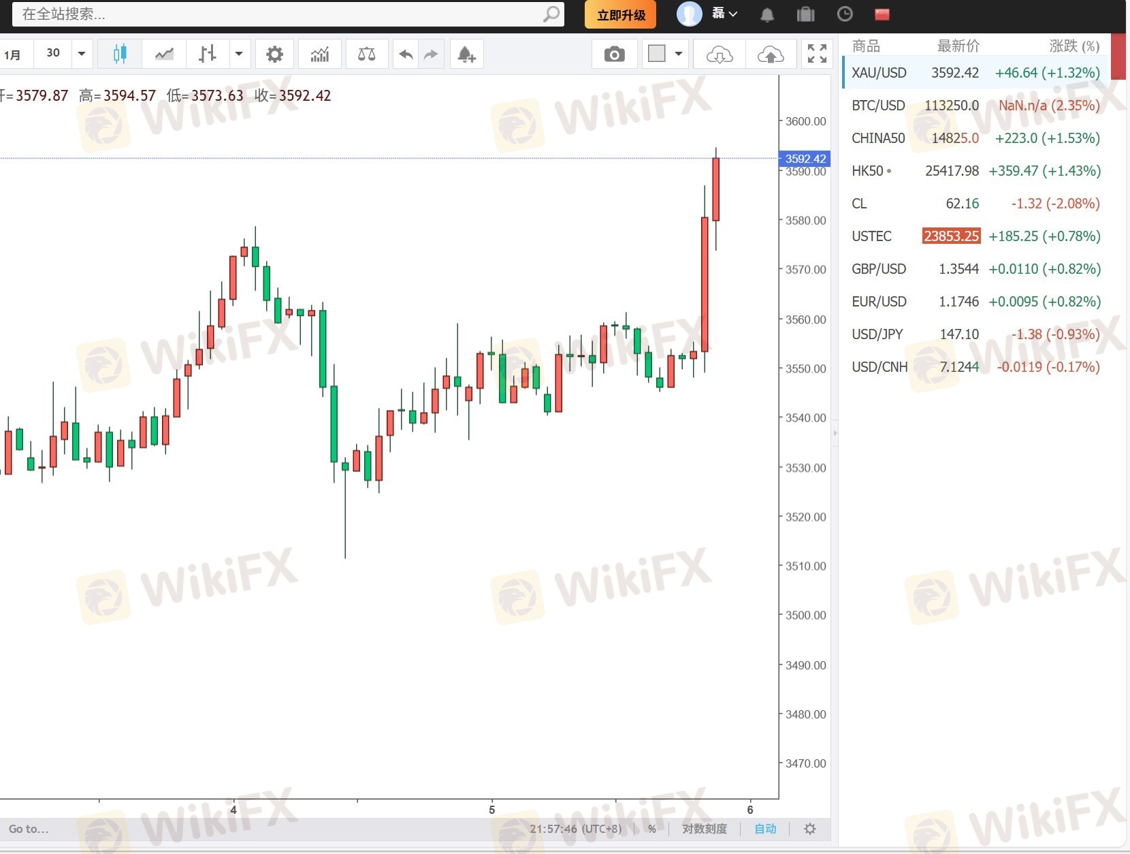Switch to the line chart style

pyautogui.click(x=164, y=54)
